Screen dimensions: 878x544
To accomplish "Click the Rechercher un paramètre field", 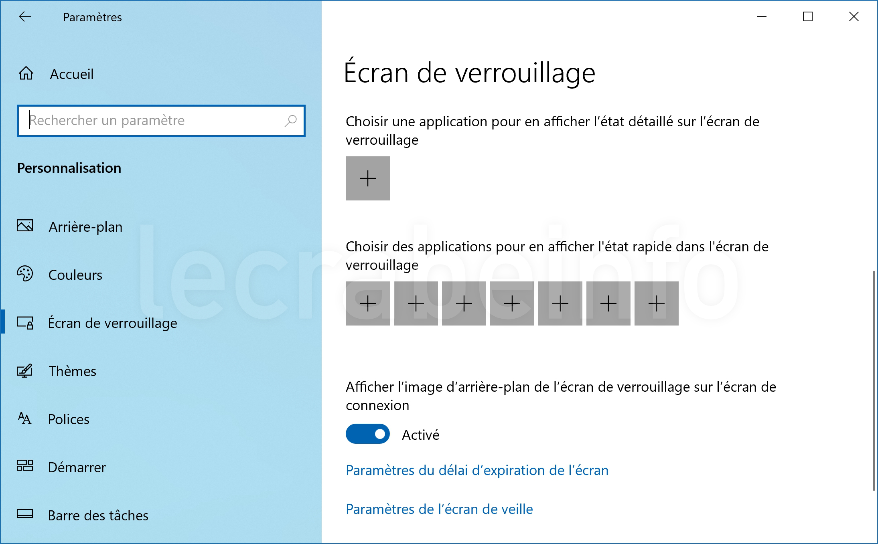I will coord(161,121).
